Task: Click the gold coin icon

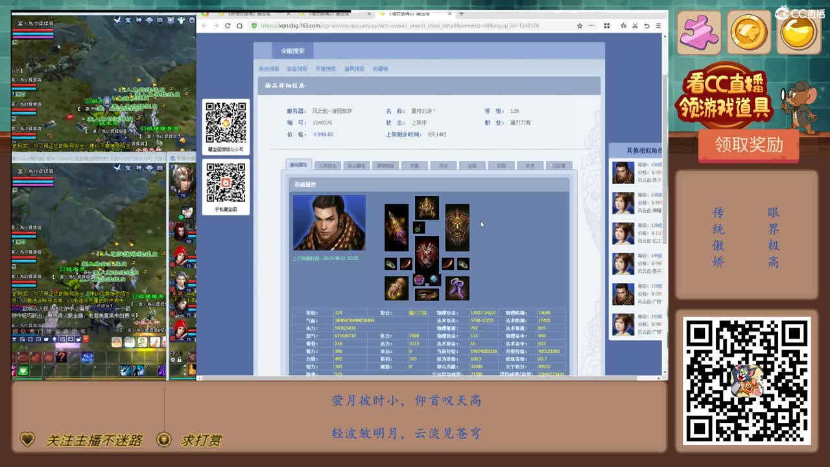Action: pyautogui.click(x=749, y=32)
